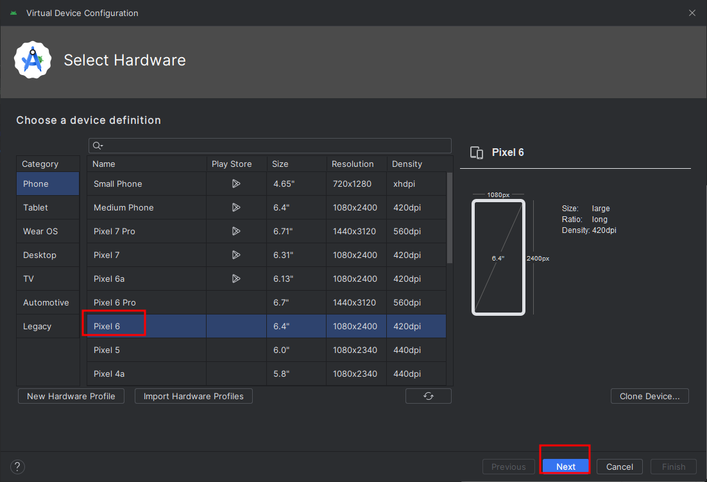Click the Finish button
Screen dimensions: 707x482
(x=674, y=467)
